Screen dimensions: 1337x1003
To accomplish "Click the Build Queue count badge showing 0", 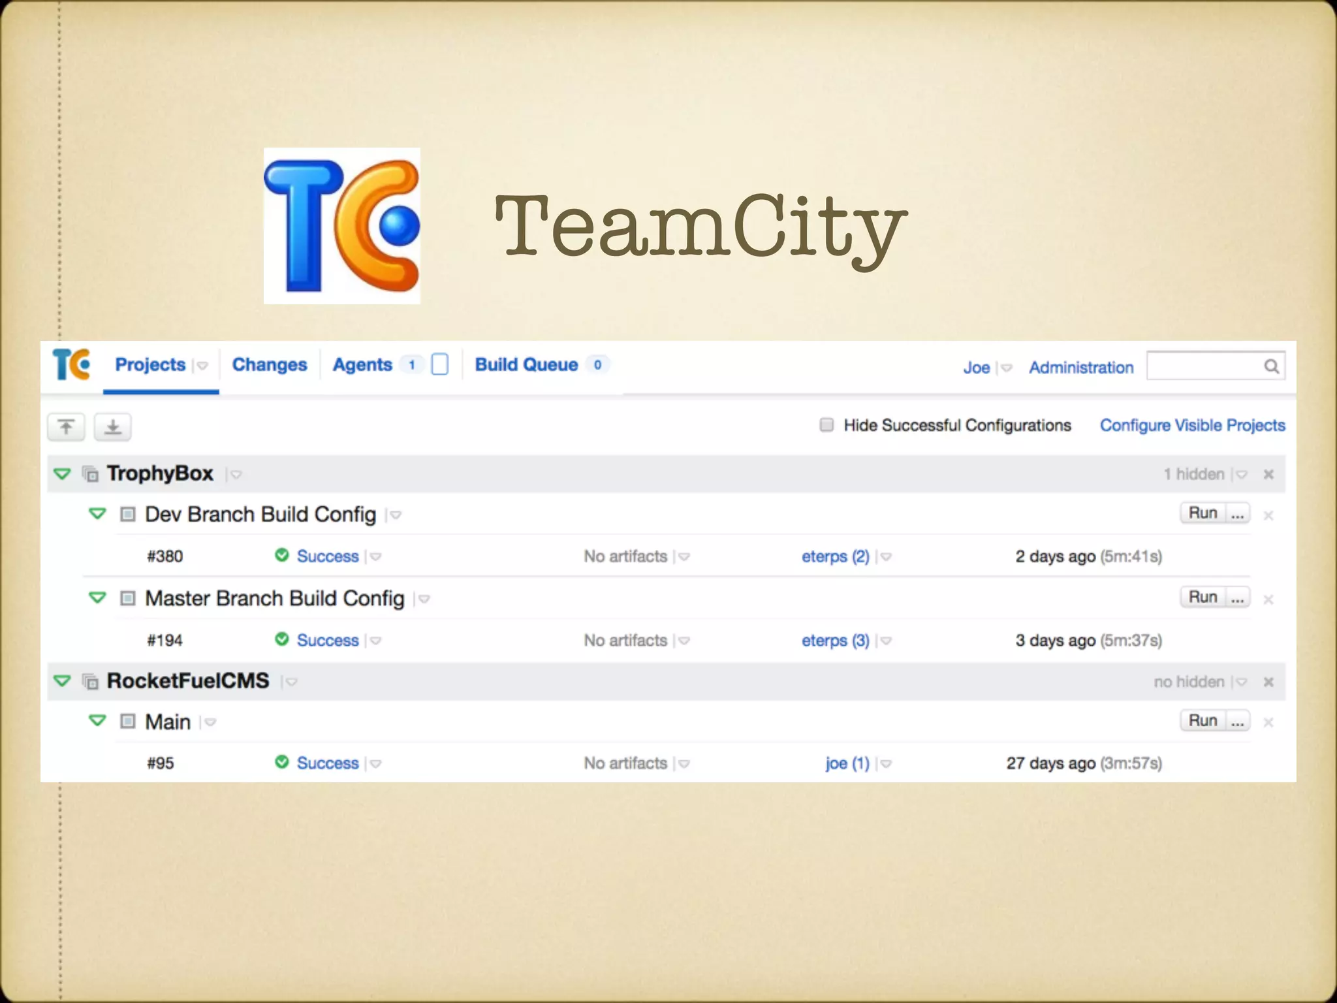I will 597,364.
